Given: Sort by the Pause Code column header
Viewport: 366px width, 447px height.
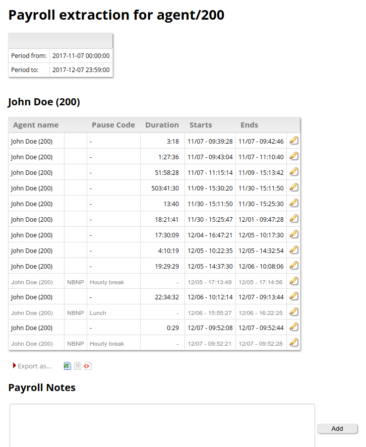Looking at the screenshot, I should coord(113,125).
